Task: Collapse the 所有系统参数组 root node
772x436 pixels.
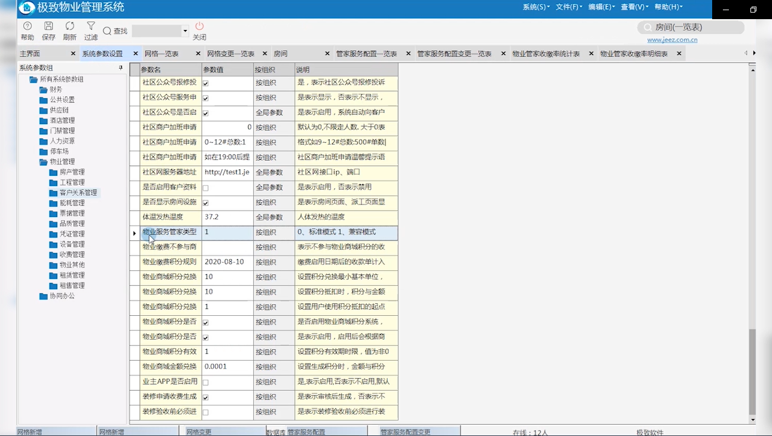Action: [34, 80]
